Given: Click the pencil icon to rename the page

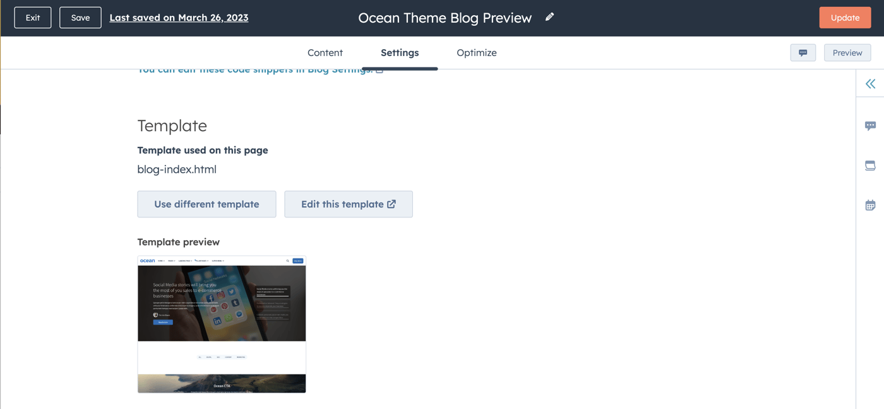Looking at the screenshot, I should [x=549, y=17].
